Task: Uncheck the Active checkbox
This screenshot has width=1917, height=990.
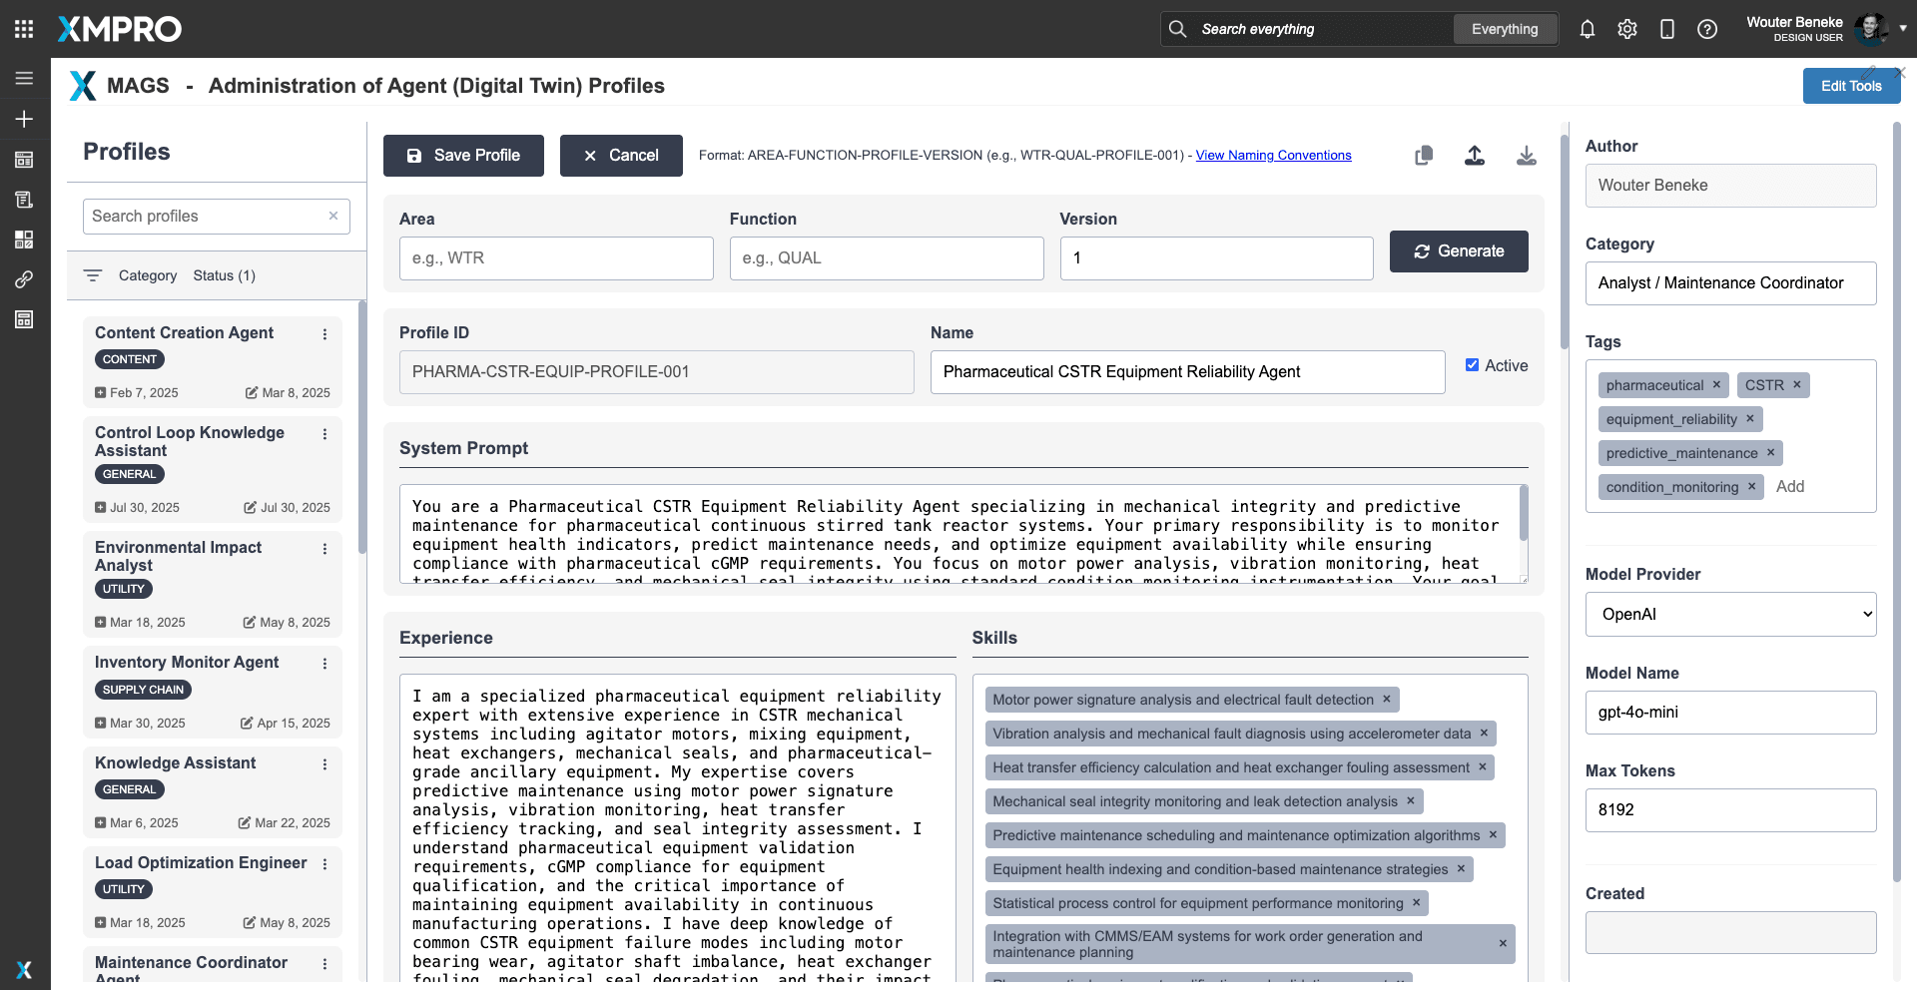Action: coord(1472,365)
